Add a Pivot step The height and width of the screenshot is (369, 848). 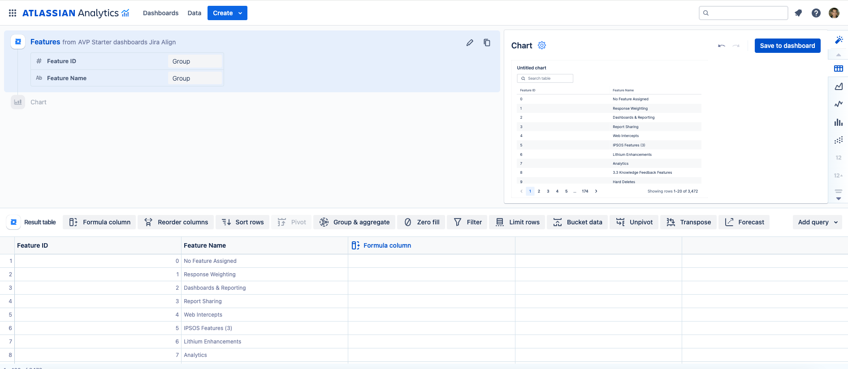(291, 222)
